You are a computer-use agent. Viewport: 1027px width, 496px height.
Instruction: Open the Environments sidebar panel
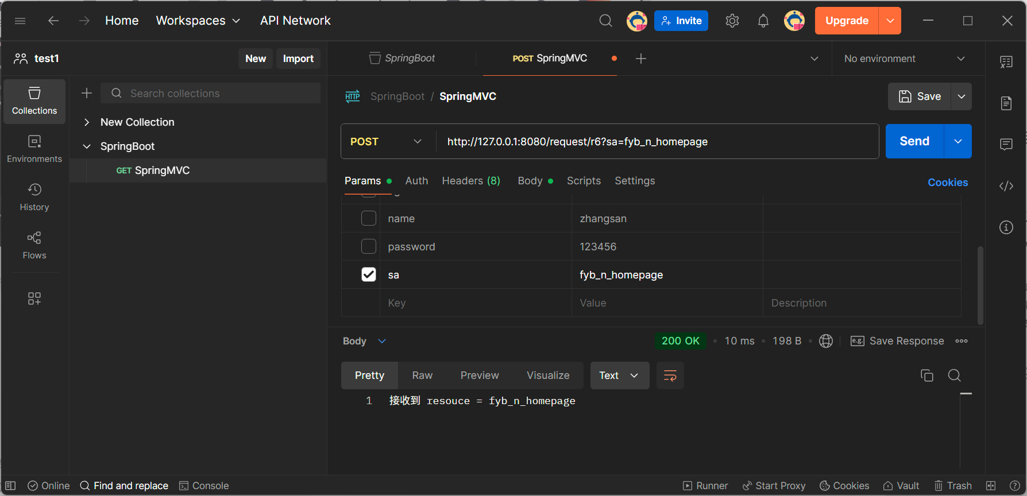(x=34, y=149)
